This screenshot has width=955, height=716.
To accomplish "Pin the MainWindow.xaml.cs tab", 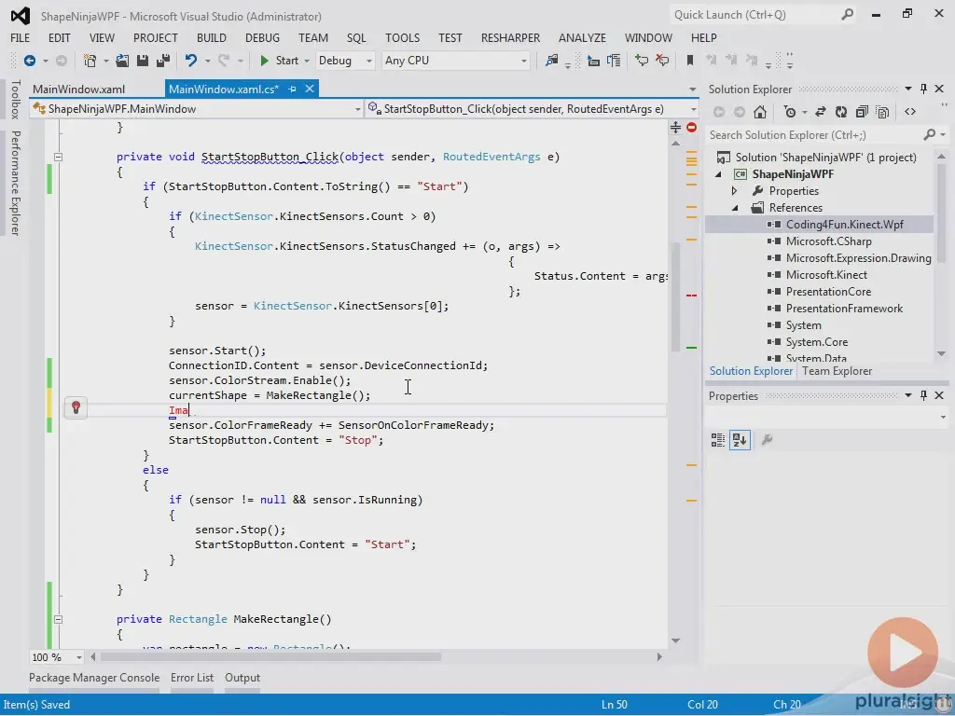I will point(292,89).
